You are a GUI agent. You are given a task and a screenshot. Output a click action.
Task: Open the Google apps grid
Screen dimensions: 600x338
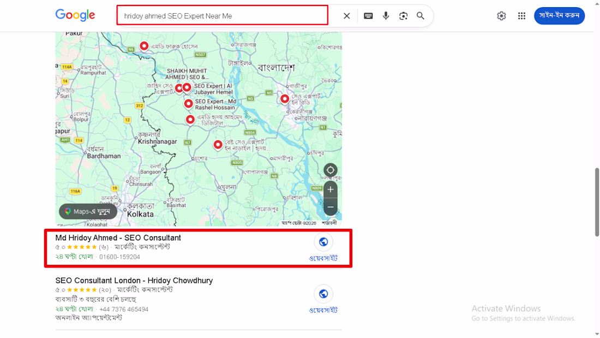click(521, 16)
